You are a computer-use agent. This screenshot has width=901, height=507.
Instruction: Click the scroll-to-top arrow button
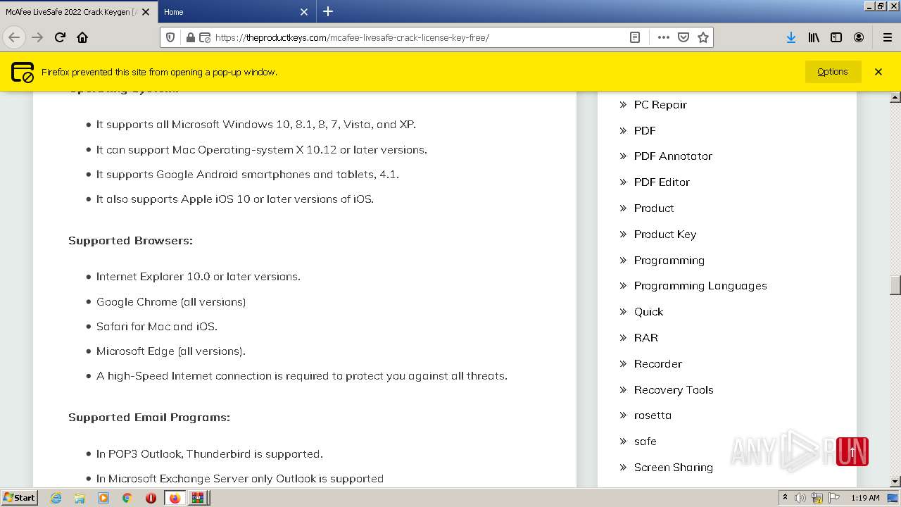852,452
